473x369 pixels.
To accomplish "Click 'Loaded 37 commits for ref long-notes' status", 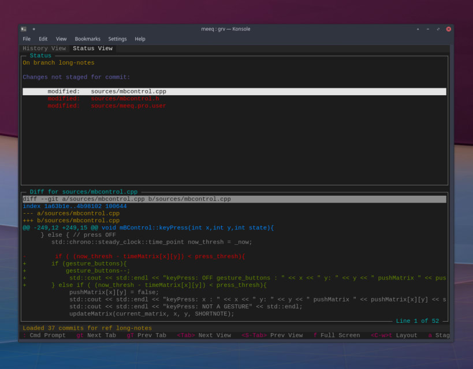I will click(87, 328).
